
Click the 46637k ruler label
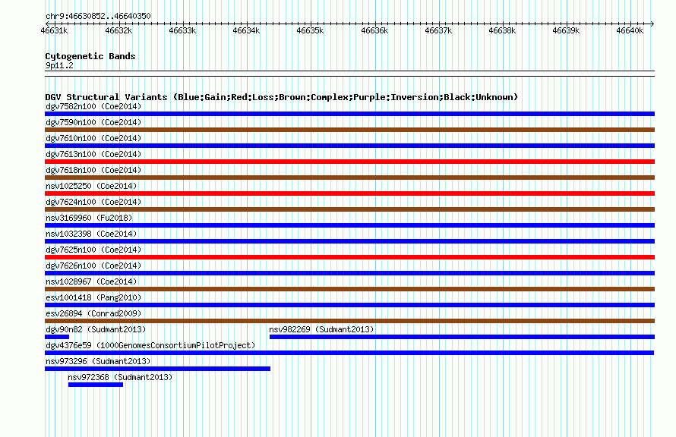(x=438, y=30)
